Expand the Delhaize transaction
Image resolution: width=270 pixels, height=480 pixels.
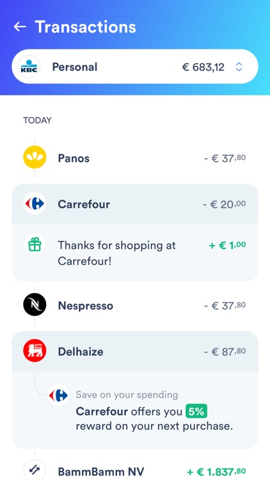tap(135, 351)
